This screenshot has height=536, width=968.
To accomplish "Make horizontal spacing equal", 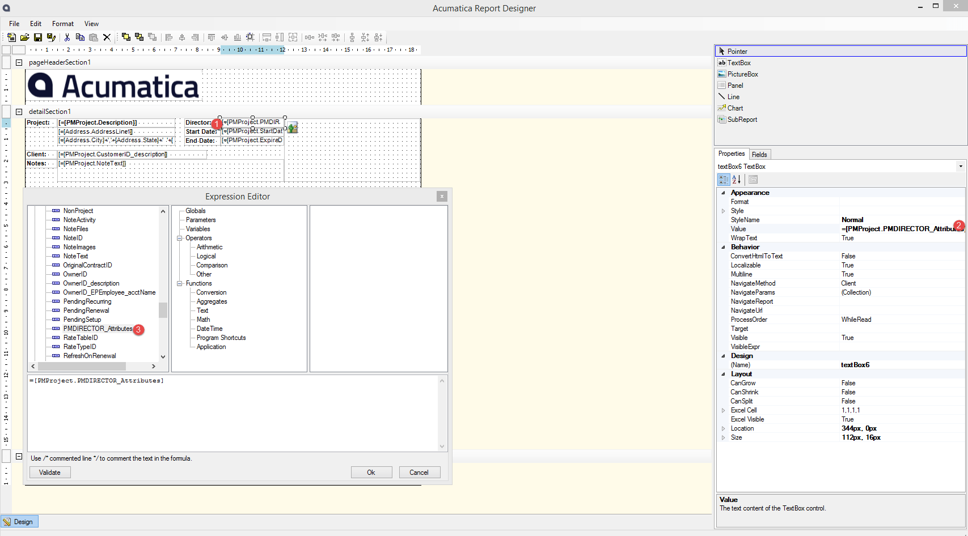I will tap(309, 37).
